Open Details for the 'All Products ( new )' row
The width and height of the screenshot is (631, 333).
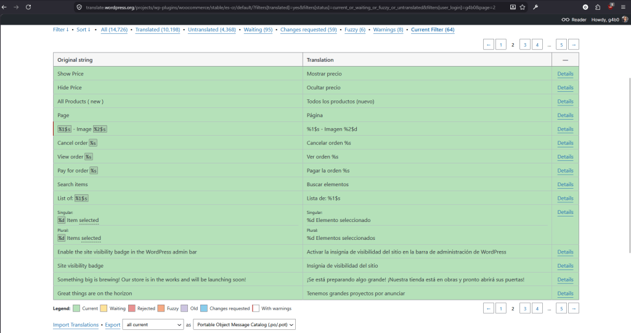(565, 102)
